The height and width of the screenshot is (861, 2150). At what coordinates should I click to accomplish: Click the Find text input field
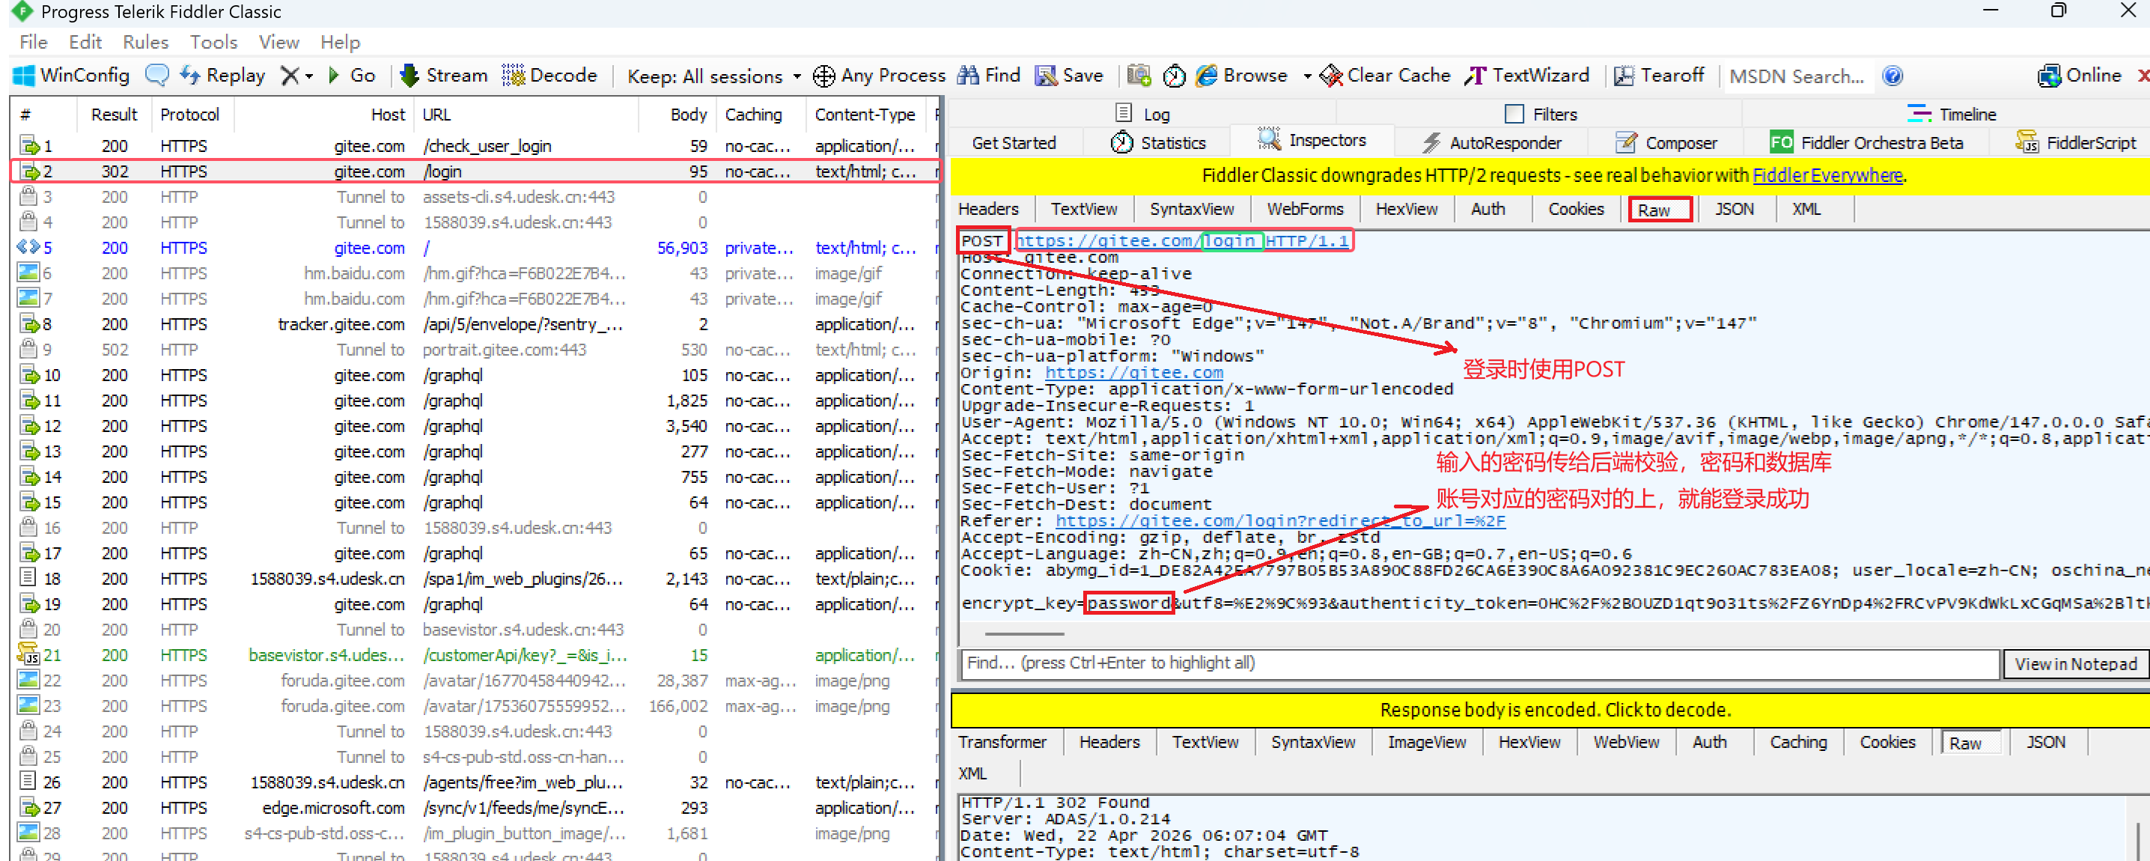1477,663
